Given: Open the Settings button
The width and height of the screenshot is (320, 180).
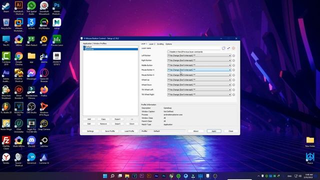Looking at the screenshot, I should click(x=90, y=131).
